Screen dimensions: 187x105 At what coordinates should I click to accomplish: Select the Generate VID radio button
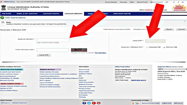[x=147, y=47]
